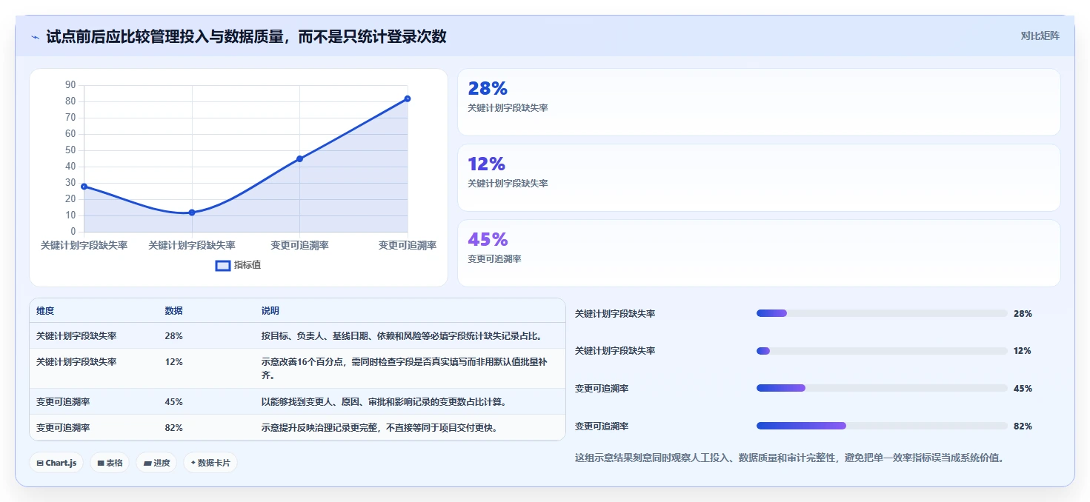Select the Chart.js chip
The width and height of the screenshot is (1090, 502).
pyautogui.click(x=57, y=463)
